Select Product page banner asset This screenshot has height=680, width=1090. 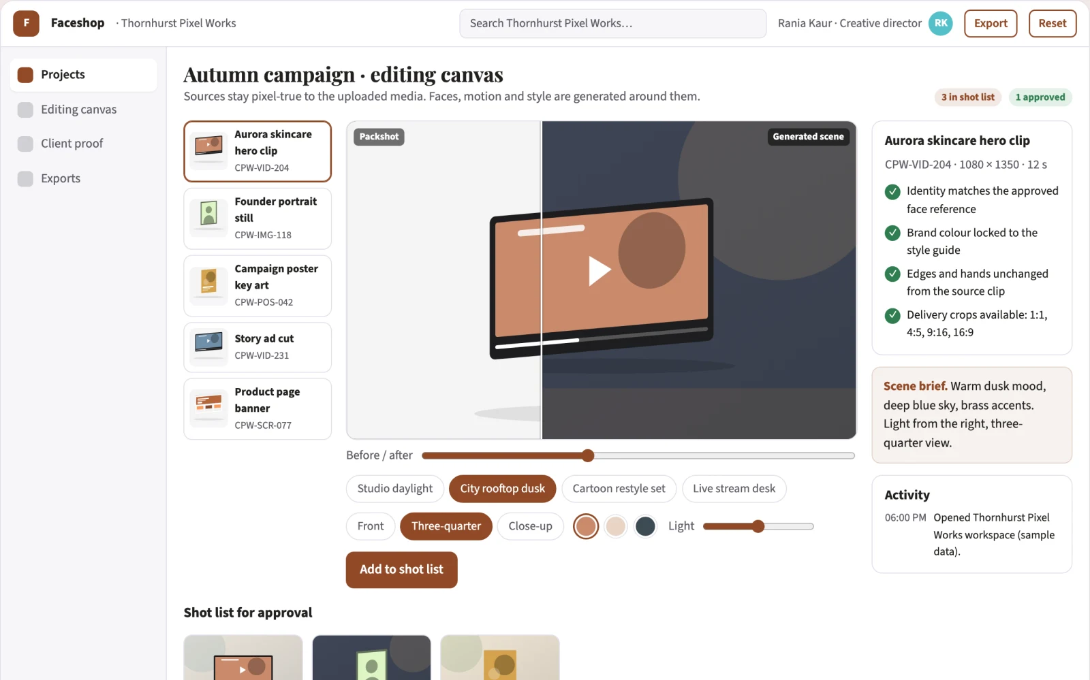[x=258, y=409]
